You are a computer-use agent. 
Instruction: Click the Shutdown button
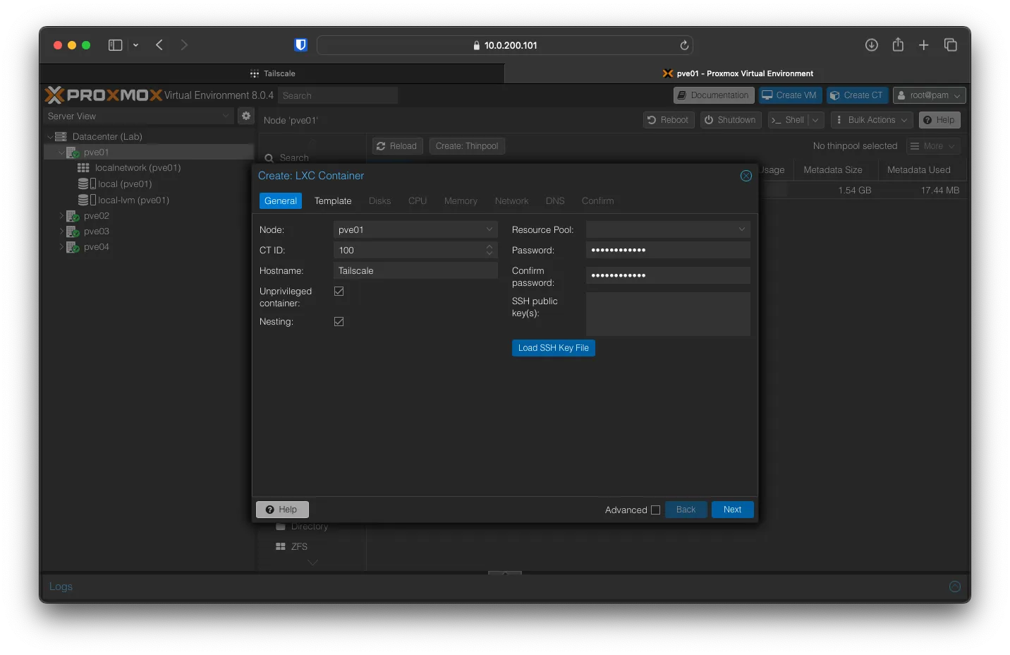(x=731, y=120)
